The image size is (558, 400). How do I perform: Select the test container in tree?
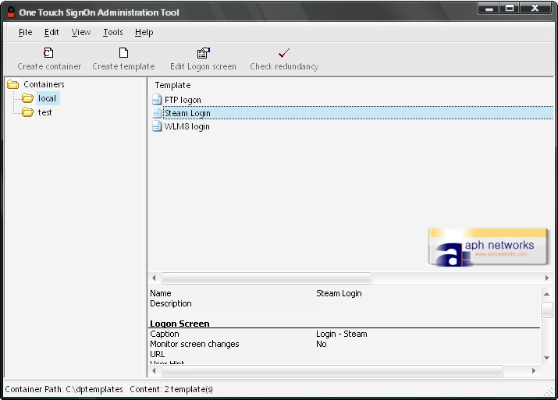pyautogui.click(x=44, y=112)
